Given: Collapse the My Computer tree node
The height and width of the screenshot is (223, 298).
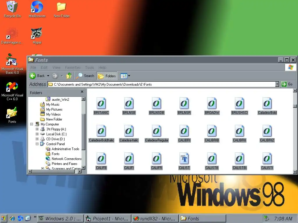Looking at the screenshot, I should coord(31,124).
